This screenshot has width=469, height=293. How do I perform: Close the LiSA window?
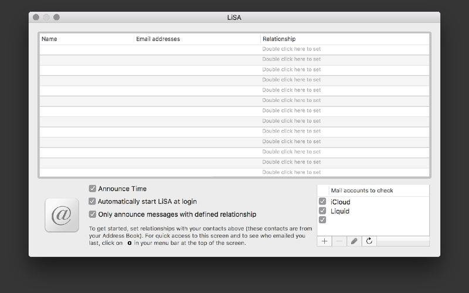[36, 18]
